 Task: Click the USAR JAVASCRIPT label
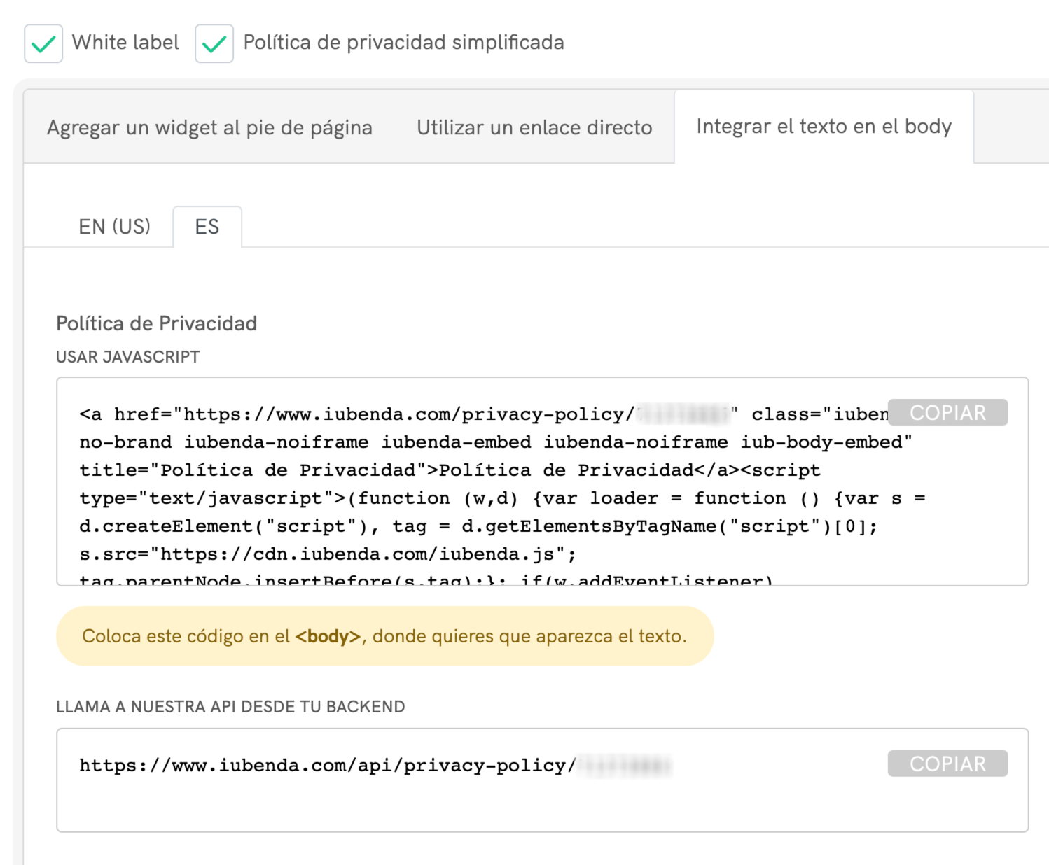point(127,357)
